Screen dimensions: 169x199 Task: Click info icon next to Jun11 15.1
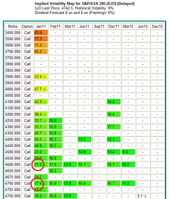pos(88,165)
